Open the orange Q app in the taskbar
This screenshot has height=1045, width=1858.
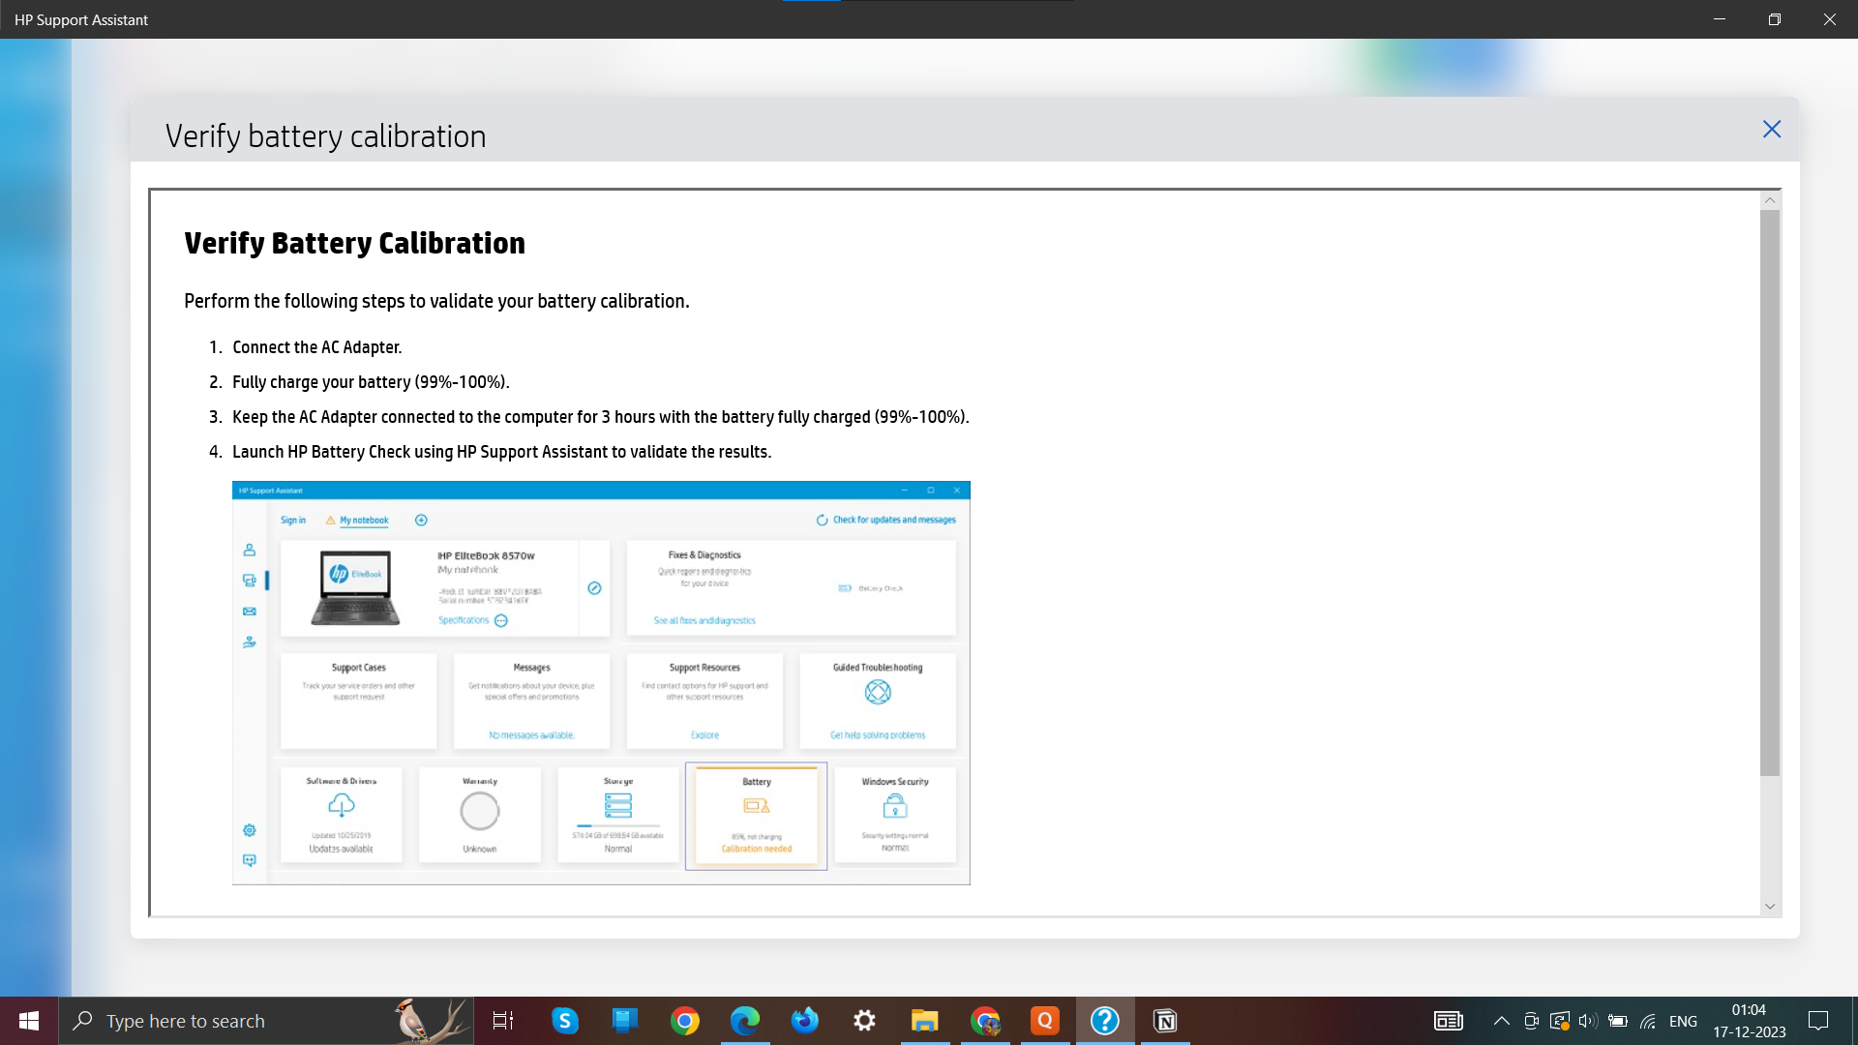1045,1021
